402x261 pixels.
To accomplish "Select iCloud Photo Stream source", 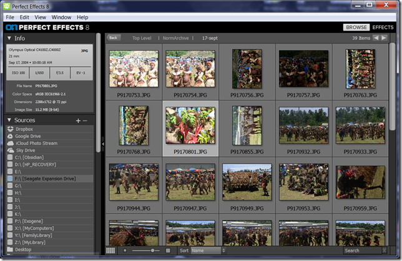I will (49, 143).
